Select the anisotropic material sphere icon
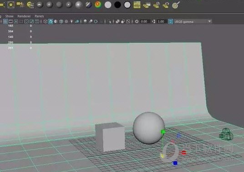 click(40, 5)
